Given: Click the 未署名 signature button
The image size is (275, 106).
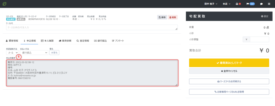Looking at the screenshot, I should pyautogui.click(x=54, y=53).
